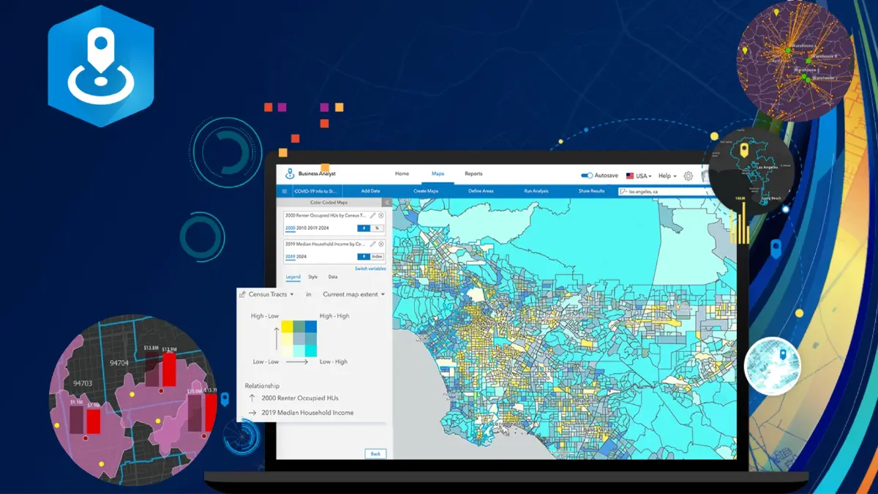This screenshot has width=878, height=494.
Task: Click the 2000 Renter Occupied HUs relationship label
Action: pyautogui.click(x=300, y=398)
